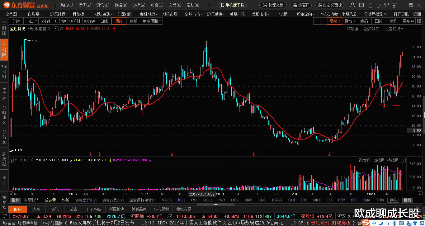Open 系统(S) menu
Screen dimensions: 425x226
pyautogui.click(x=67, y=5)
